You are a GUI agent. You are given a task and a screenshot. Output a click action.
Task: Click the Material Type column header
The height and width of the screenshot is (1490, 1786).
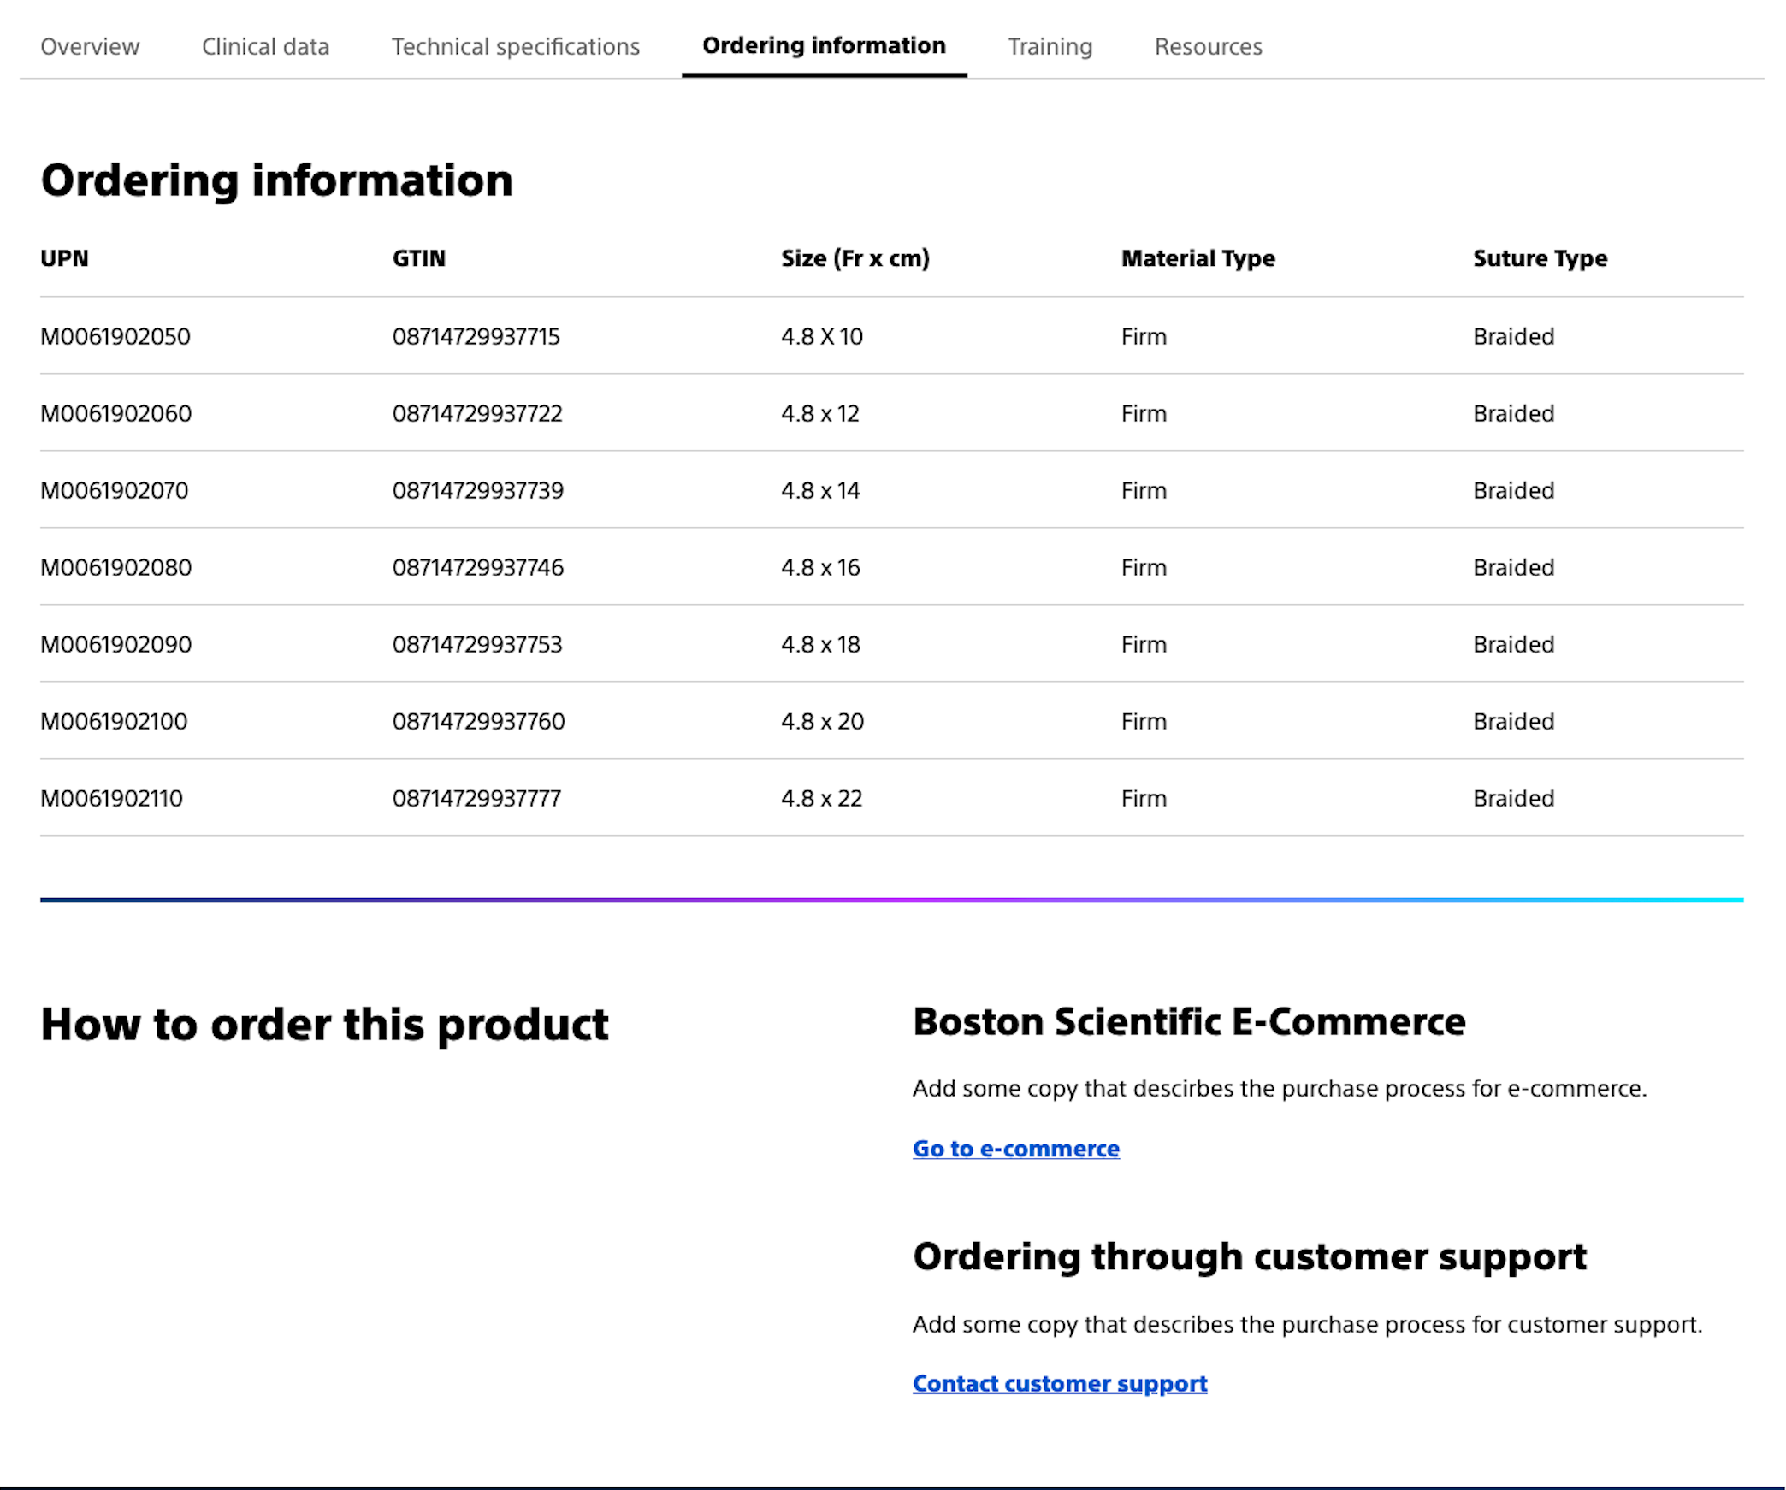(x=1198, y=258)
